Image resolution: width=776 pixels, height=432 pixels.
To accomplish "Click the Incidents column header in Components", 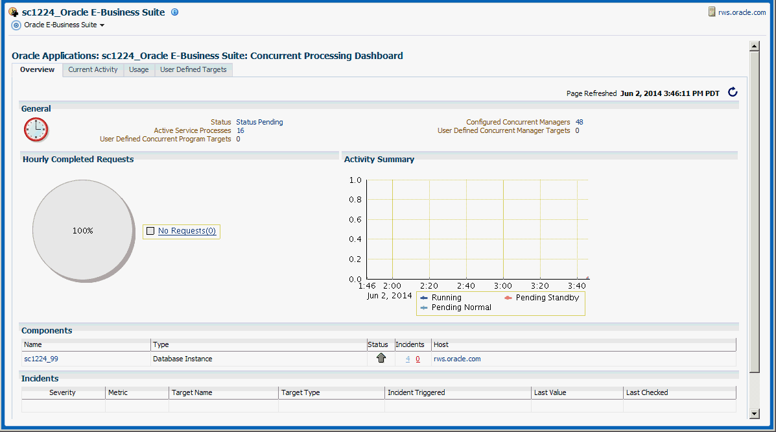I will pos(413,344).
